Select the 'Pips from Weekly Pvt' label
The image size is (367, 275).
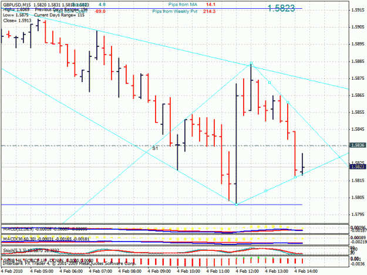175,11
